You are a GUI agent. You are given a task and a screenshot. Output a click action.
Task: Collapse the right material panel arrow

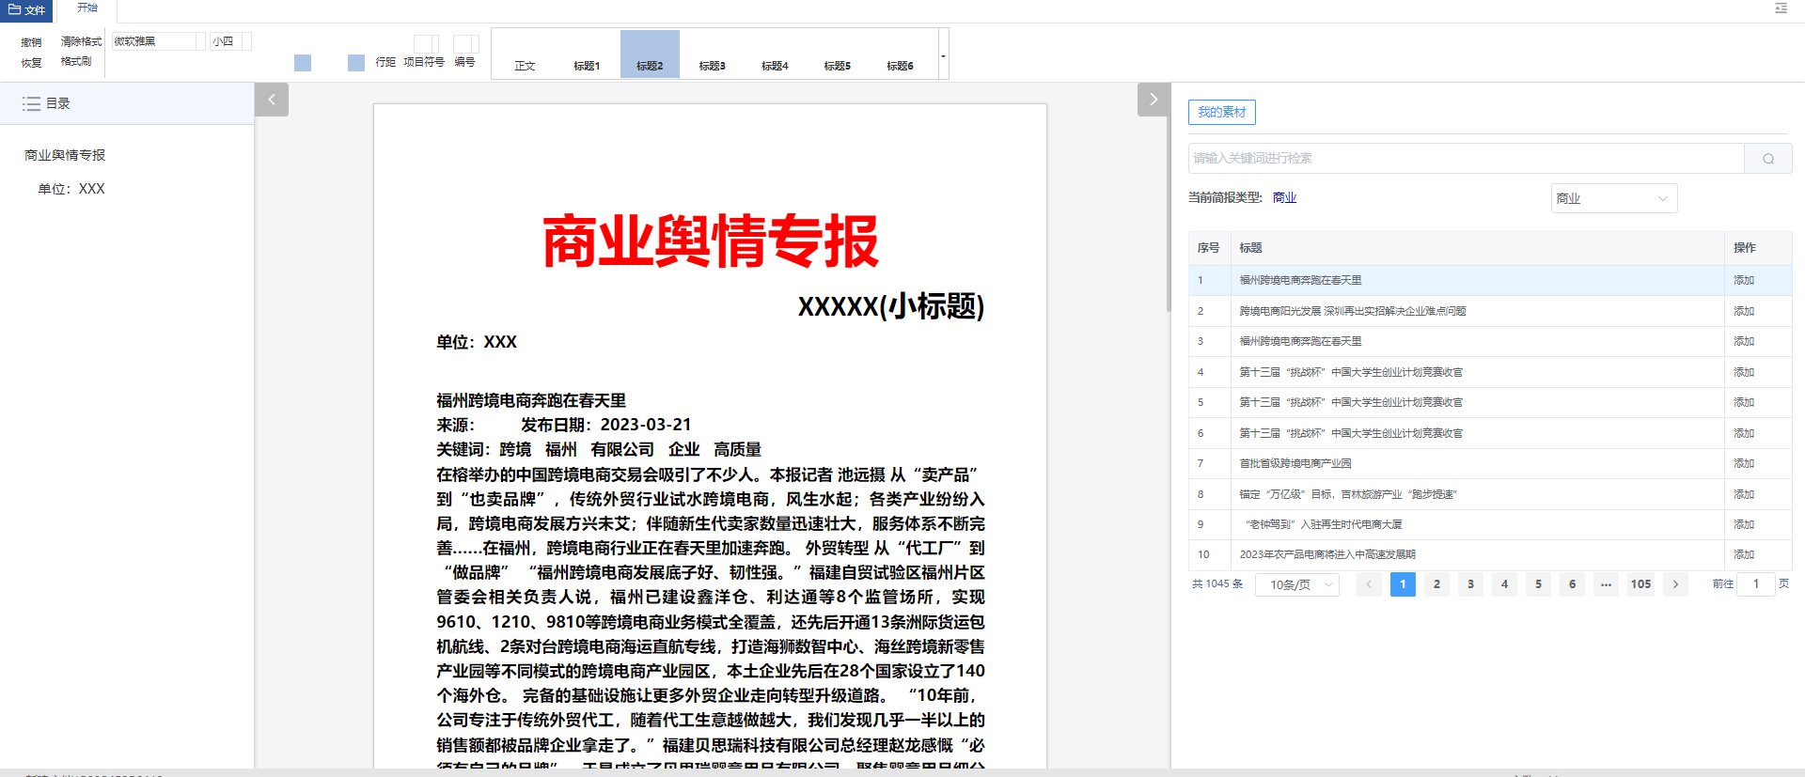1154,100
